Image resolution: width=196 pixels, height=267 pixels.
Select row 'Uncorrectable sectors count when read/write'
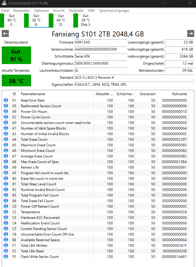coord(96,122)
